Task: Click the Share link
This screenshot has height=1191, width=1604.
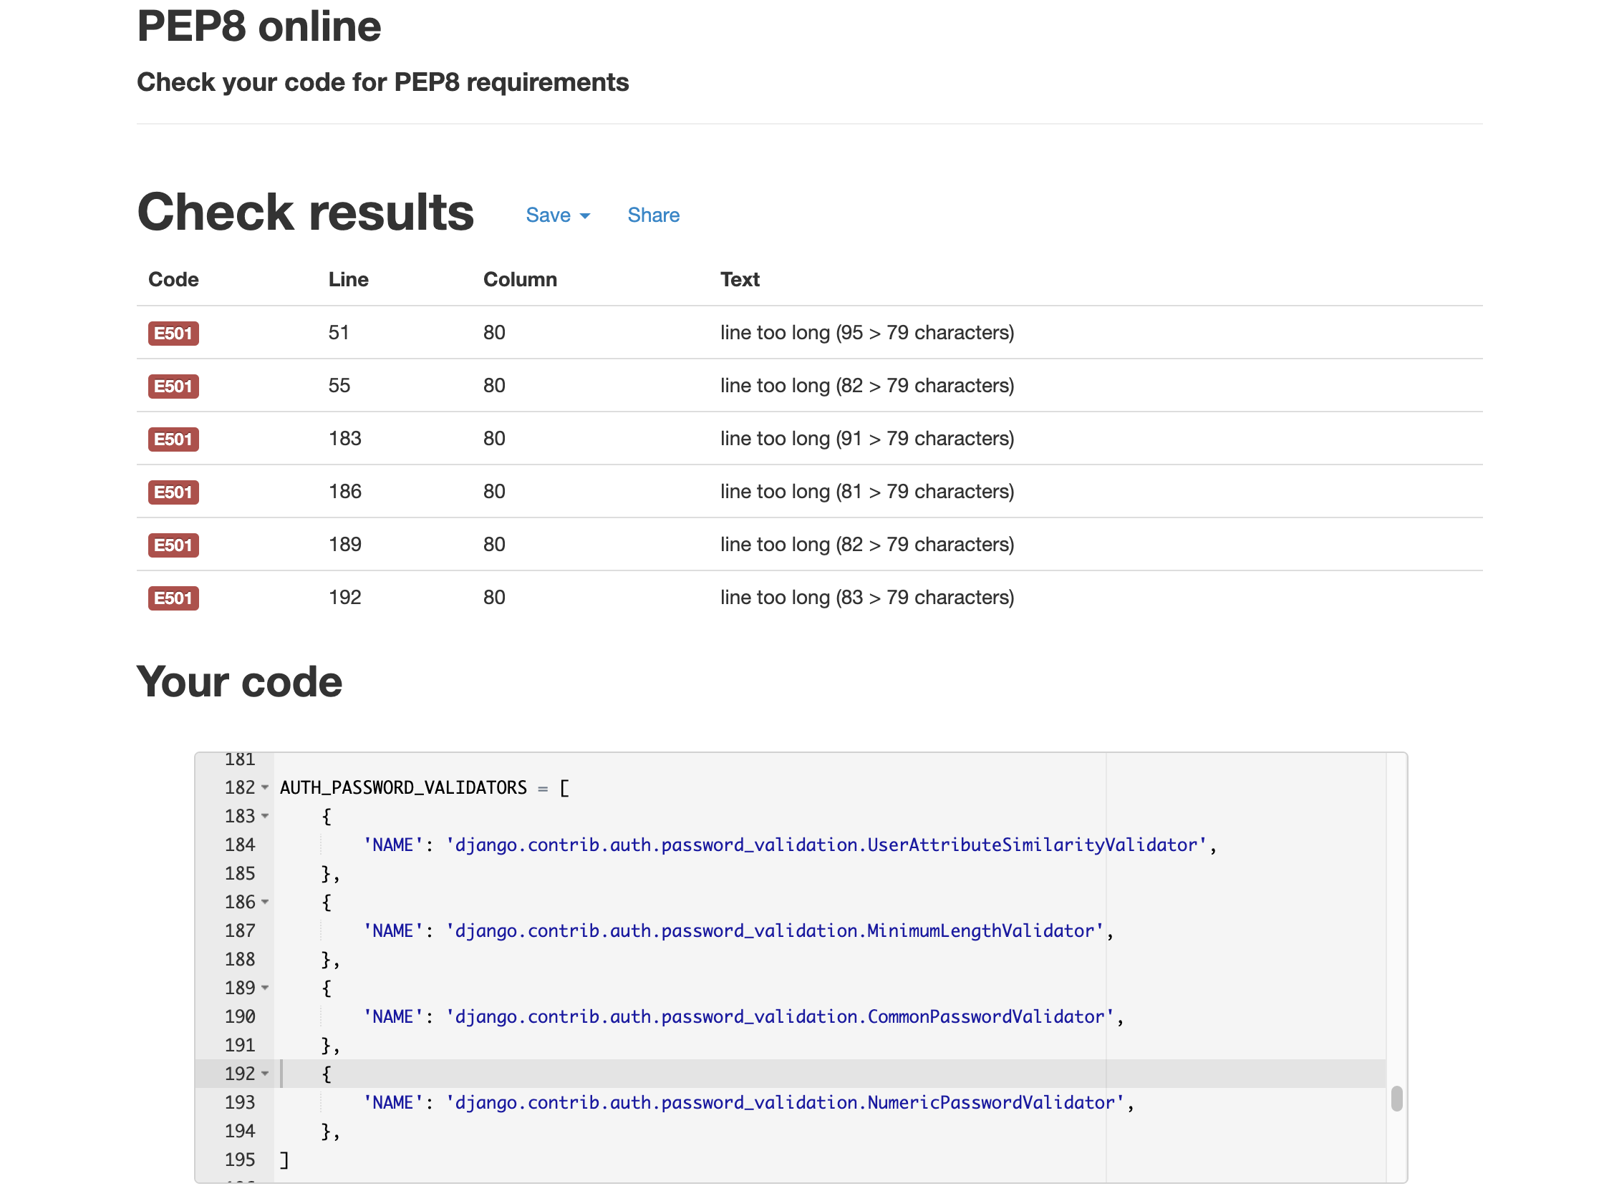Action: pos(653,215)
